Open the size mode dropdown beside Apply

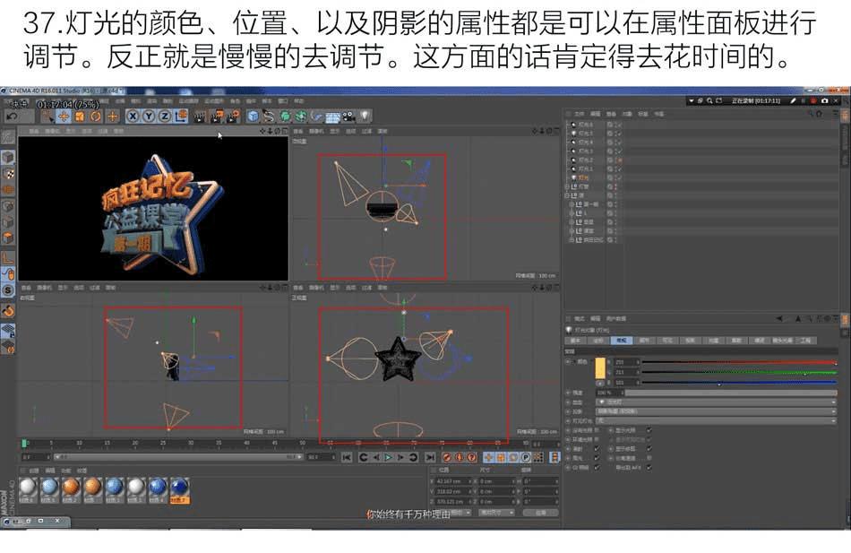click(495, 513)
